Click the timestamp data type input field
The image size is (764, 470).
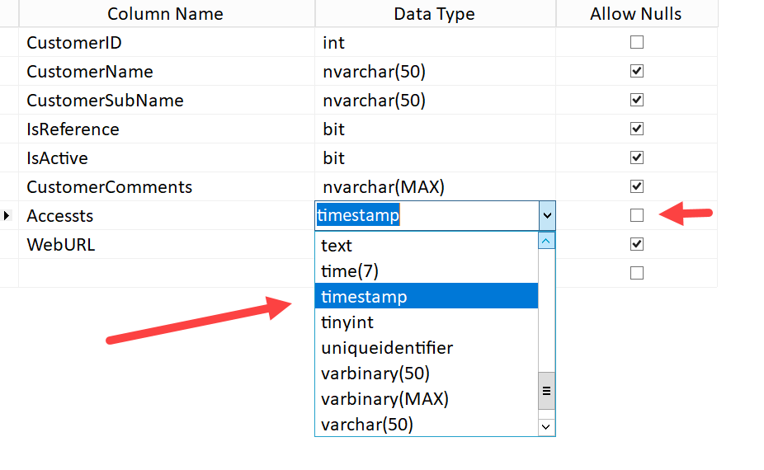point(427,215)
